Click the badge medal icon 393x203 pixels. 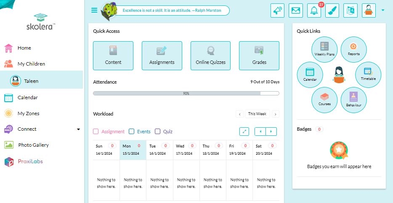point(339,150)
